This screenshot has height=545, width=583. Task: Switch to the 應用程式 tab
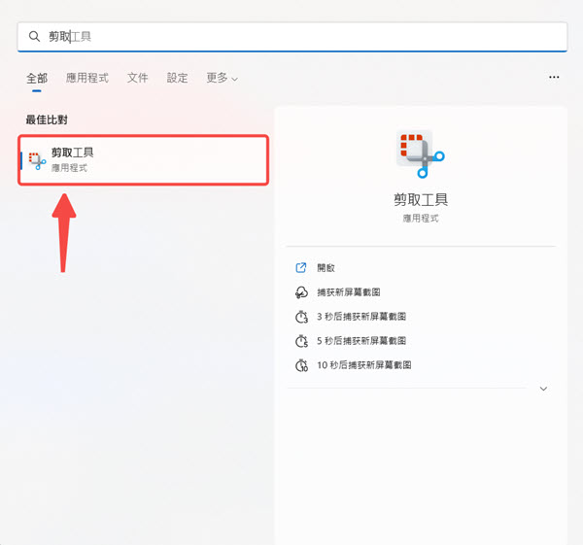coord(87,78)
